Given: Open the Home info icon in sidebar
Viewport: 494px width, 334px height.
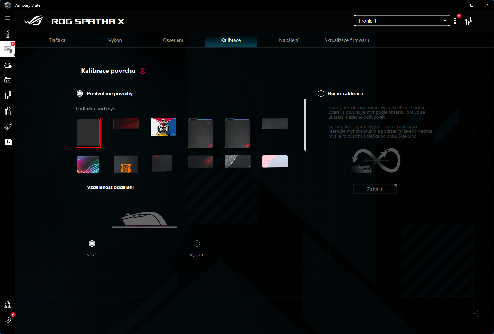Looking at the screenshot, I should (8, 33).
